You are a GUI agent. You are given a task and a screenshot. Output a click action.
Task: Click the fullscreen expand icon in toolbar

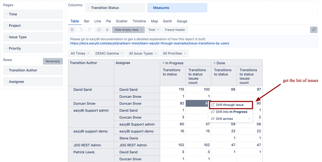[x=72, y=30]
